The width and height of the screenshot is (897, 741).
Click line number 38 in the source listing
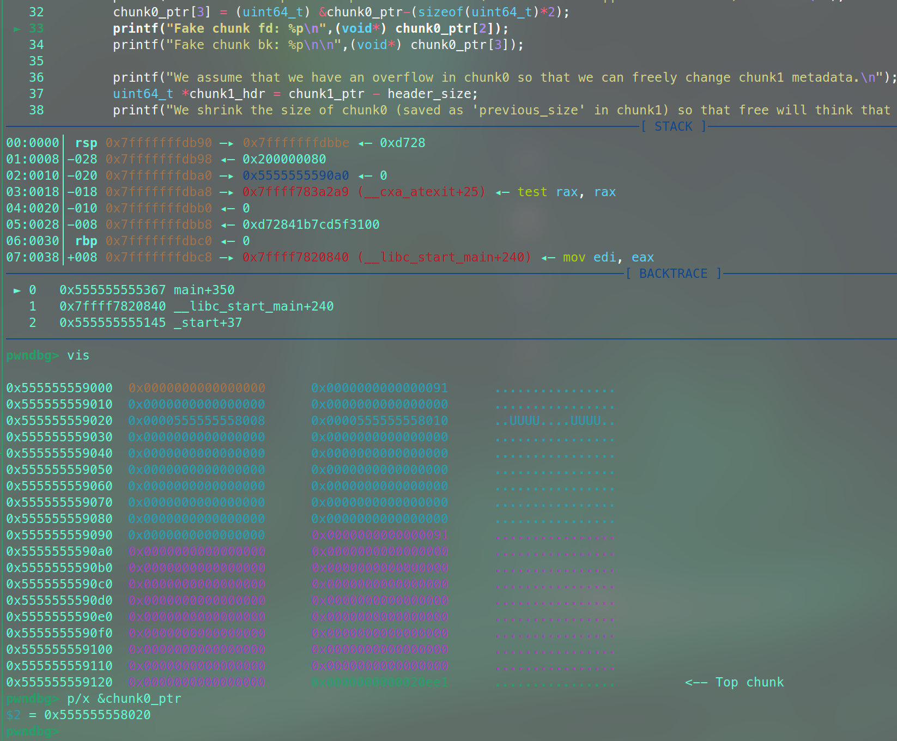point(37,110)
